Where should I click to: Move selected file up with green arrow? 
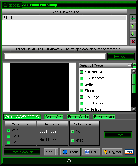133,26
